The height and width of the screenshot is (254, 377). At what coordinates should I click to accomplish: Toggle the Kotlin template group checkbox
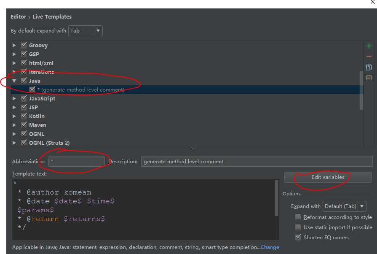[x=24, y=116]
